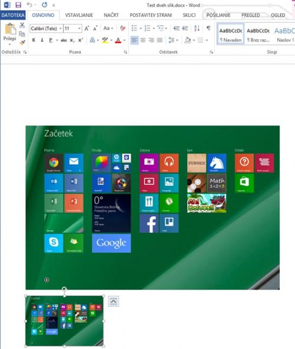Image resolution: width=295 pixels, height=349 pixels.
Task: Switch to the VSTAVLJANJE tab
Action: pyautogui.click(x=79, y=15)
